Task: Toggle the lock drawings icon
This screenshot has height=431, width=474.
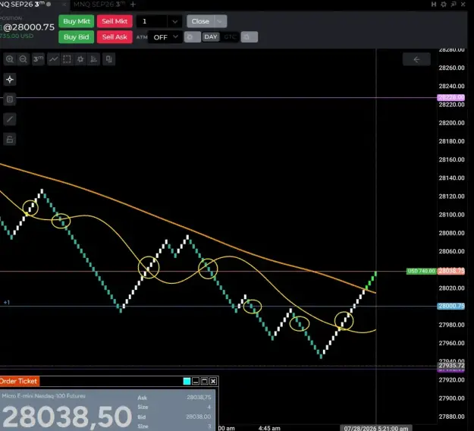Action: [10, 139]
